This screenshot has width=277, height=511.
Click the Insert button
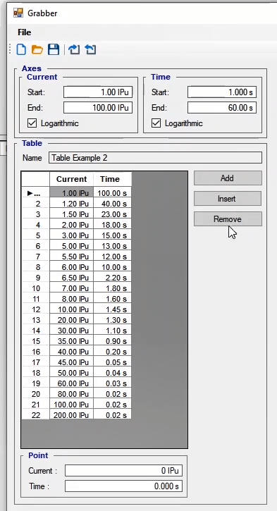coord(228,199)
